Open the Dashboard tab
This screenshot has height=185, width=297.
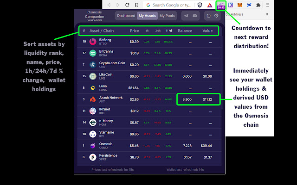(x=126, y=16)
